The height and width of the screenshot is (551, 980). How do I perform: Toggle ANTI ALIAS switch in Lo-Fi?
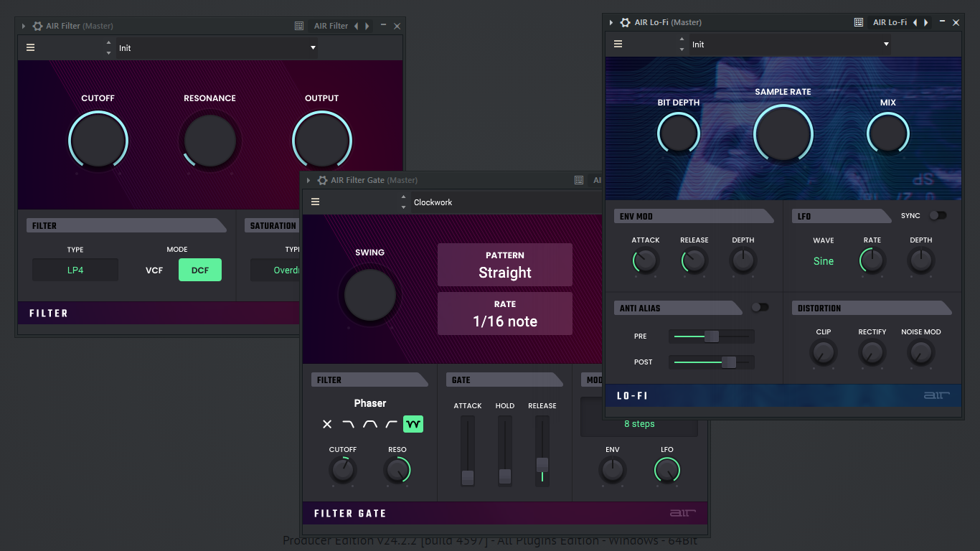760,307
